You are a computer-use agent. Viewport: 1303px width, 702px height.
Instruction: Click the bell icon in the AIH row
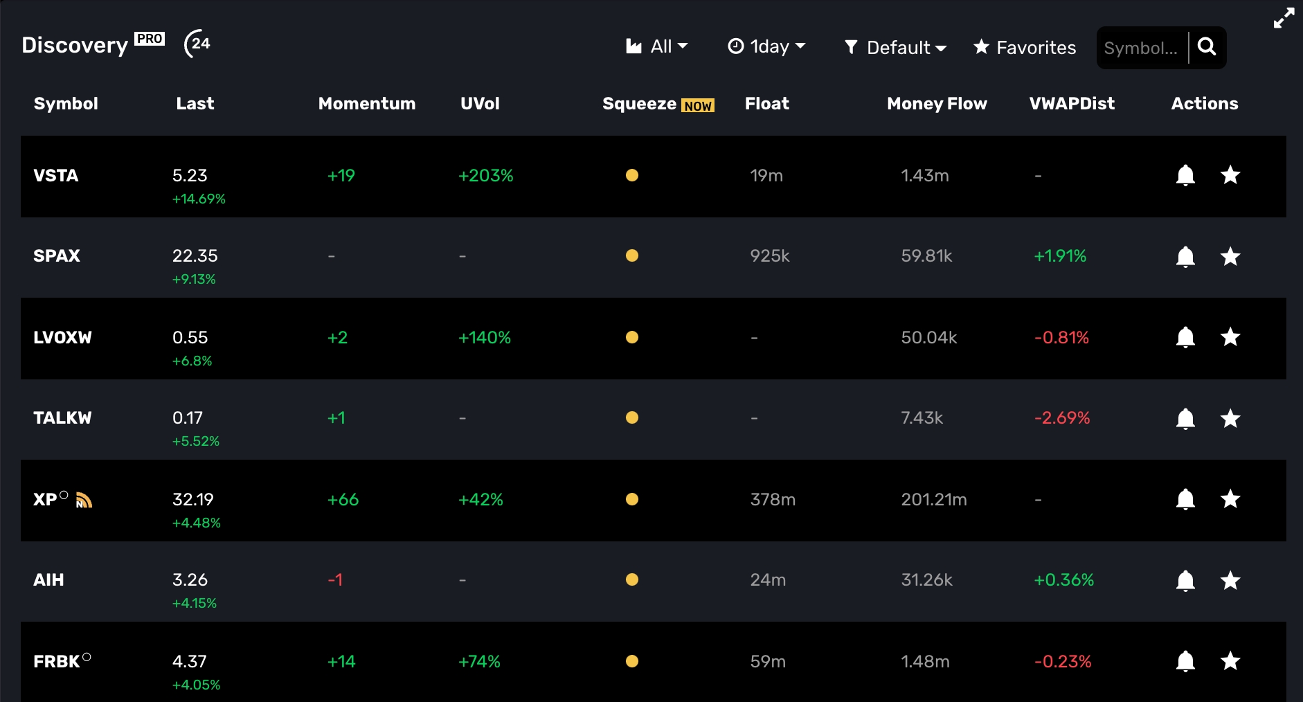click(1185, 581)
